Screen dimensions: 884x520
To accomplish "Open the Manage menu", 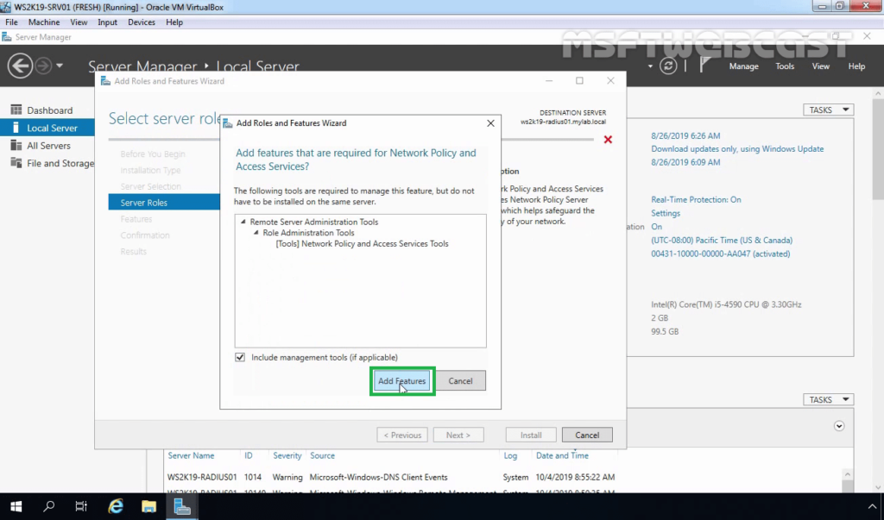I will [743, 66].
